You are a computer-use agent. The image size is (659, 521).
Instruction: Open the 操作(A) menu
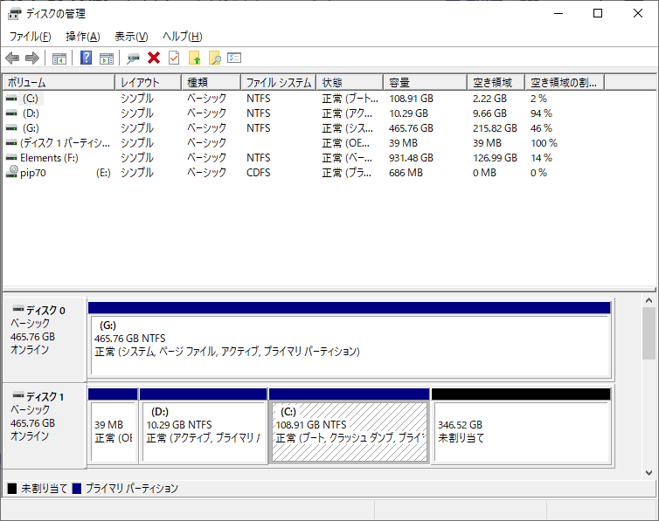click(82, 37)
